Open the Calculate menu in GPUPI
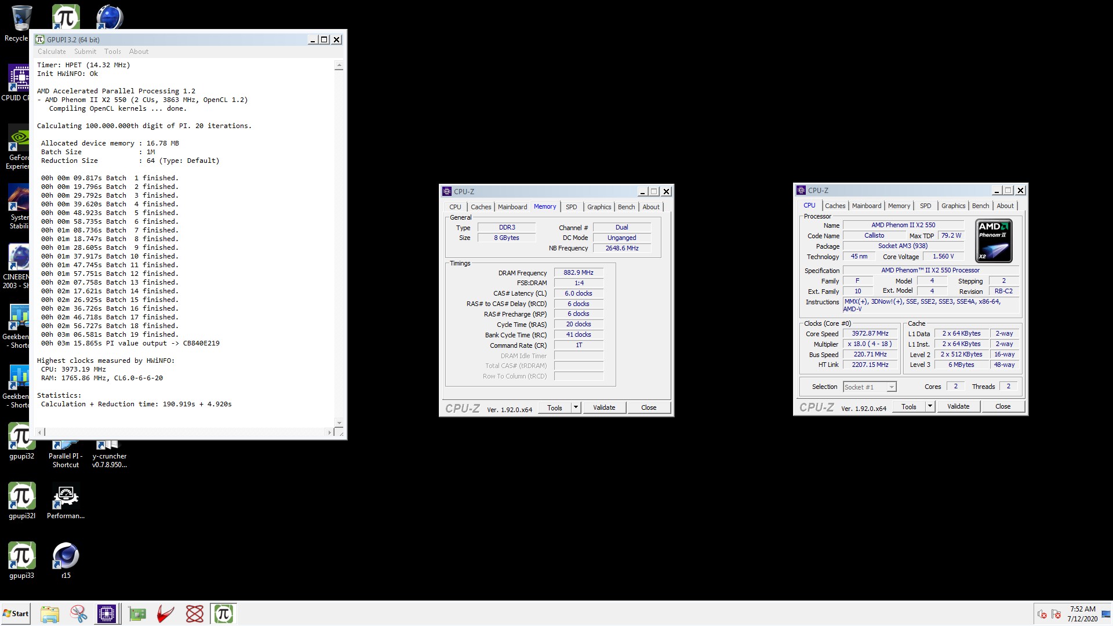Image resolution: width=1113 pixels, height=626 pixels. [x=52, y=52]
